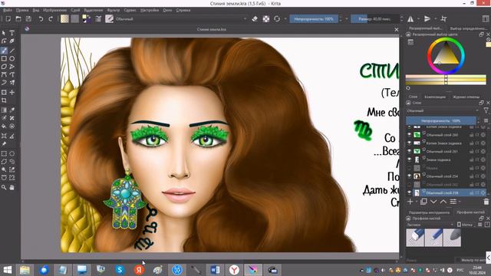Viewport: 491px width, 276px height.
Task: Select the Fill bucket tool
Action: click(x=4, y=127)
